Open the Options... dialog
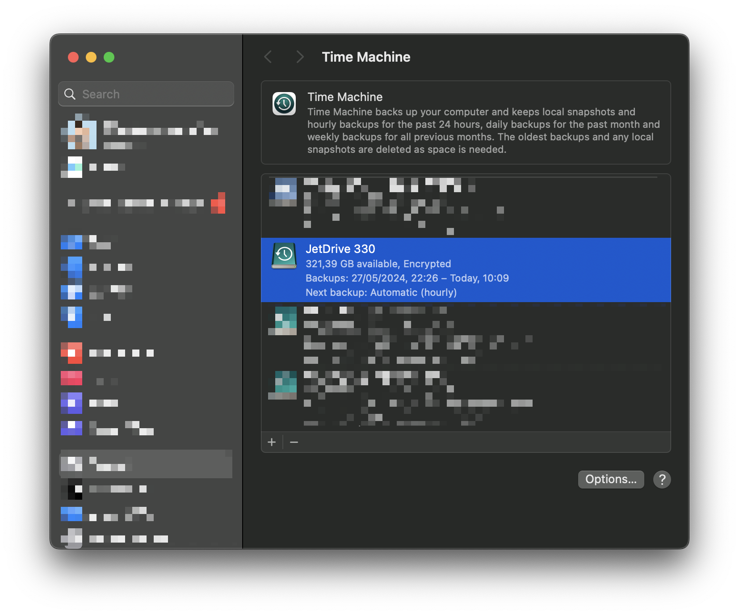Screen dimensions: 739x615 pyautogui.click(x=611, y=480)
